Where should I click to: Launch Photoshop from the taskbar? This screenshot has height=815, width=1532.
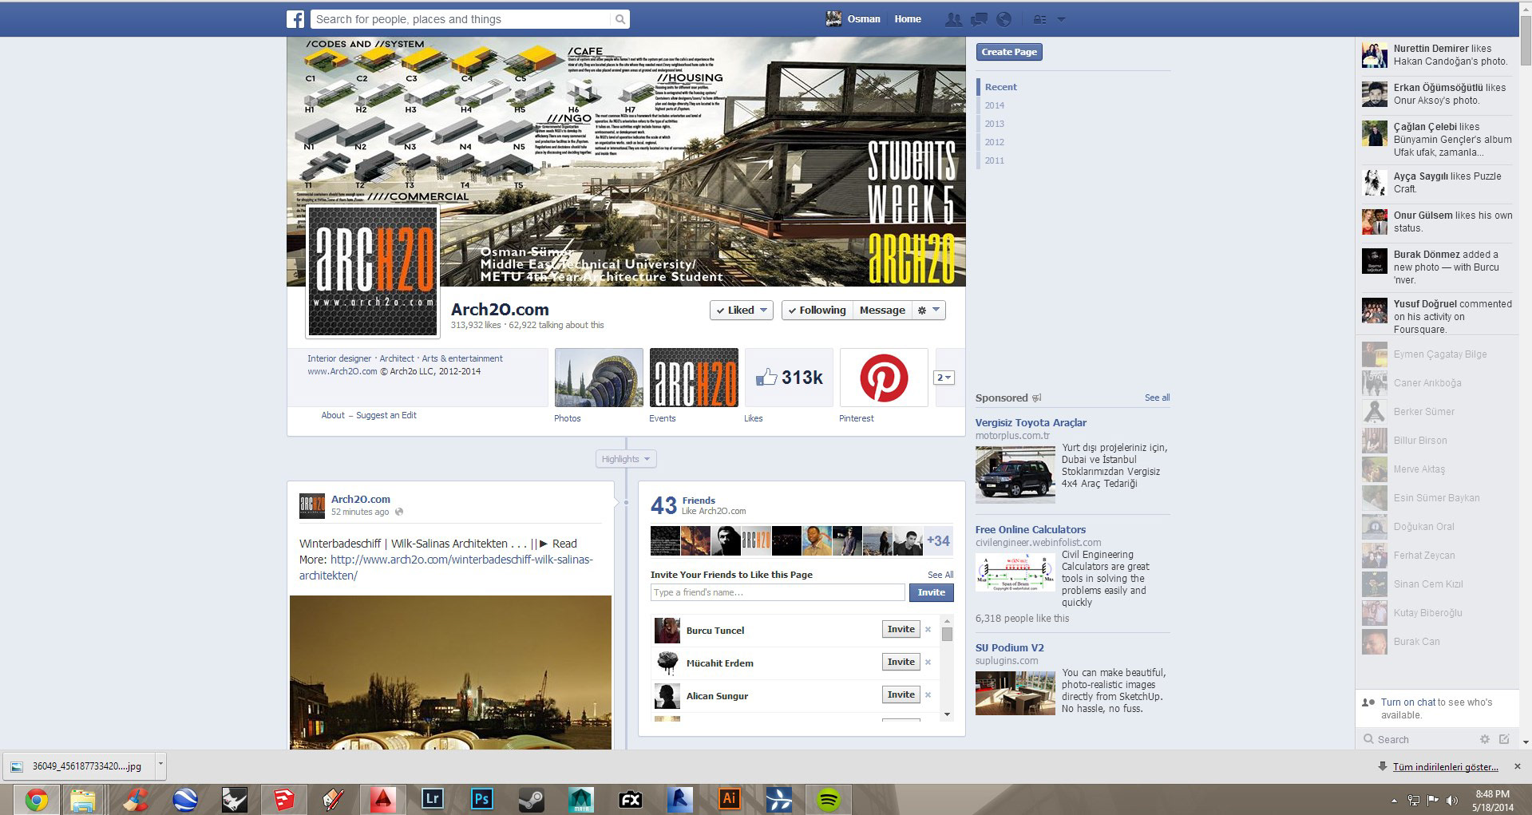point(481,799)
